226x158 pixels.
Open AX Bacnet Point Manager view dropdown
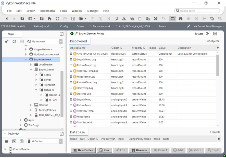pyautogui.click(x=224, y=26)
